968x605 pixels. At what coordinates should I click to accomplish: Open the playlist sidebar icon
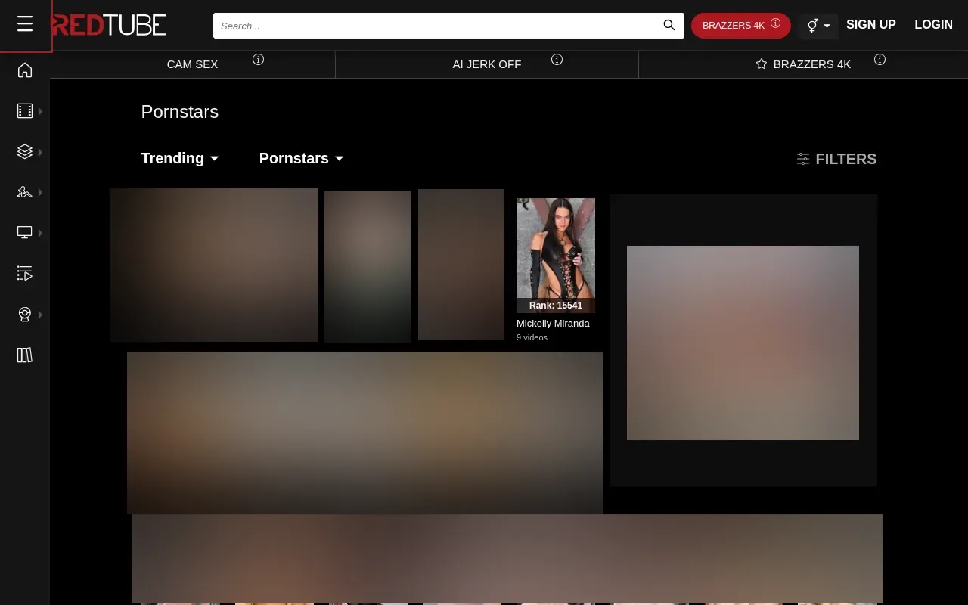tap(25, 274)
